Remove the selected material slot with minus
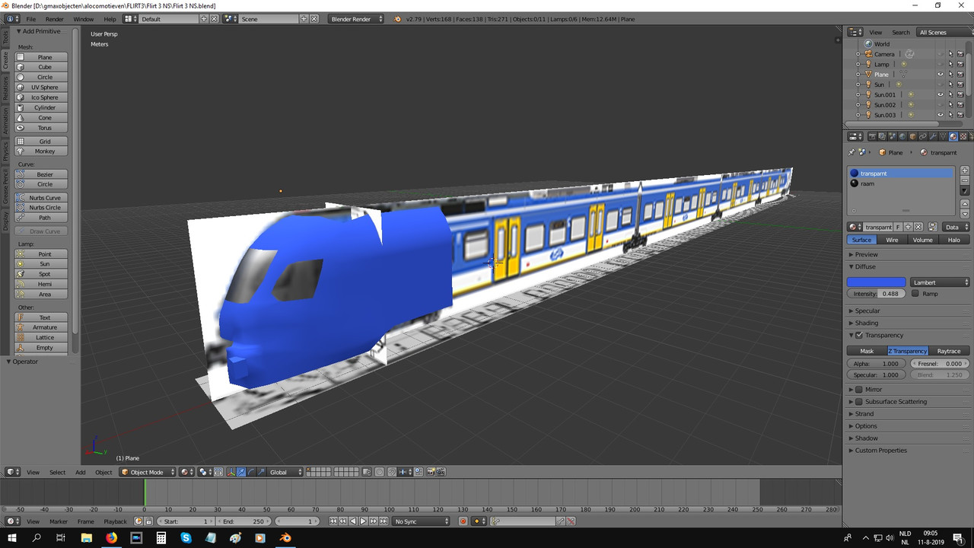The image size is (974, 548). click(x=965, y=180)
